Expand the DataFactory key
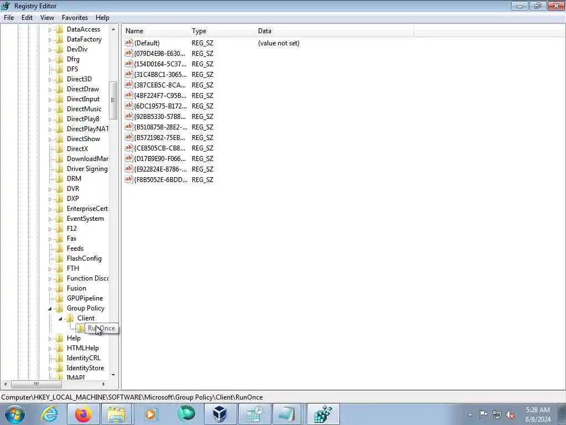The height and width of the screenshot is (425, 566). point(50,39)
